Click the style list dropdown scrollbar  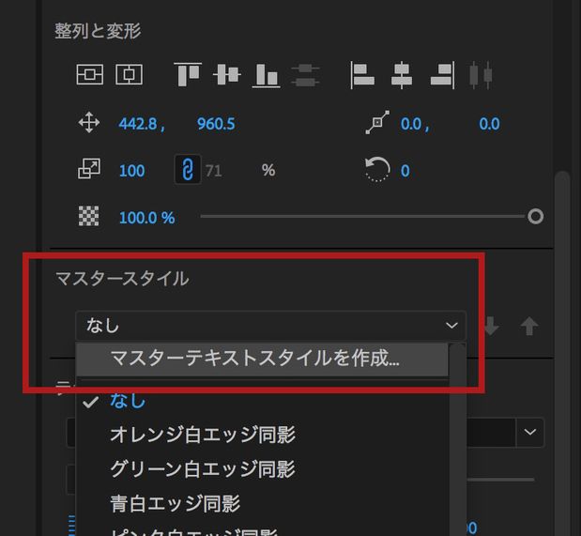click(x=458, y=439)
